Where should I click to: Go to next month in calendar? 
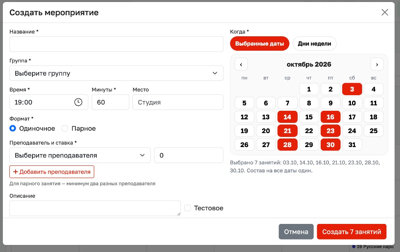coord(377,64)
